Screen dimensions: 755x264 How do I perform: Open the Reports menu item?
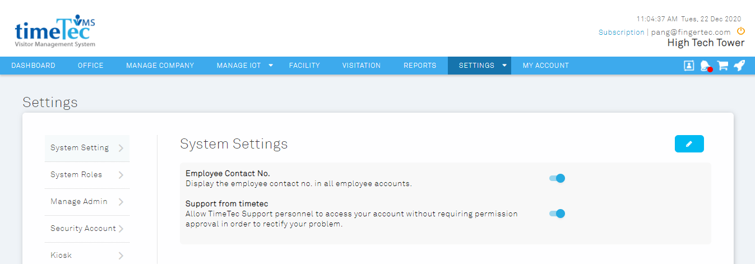420,66
